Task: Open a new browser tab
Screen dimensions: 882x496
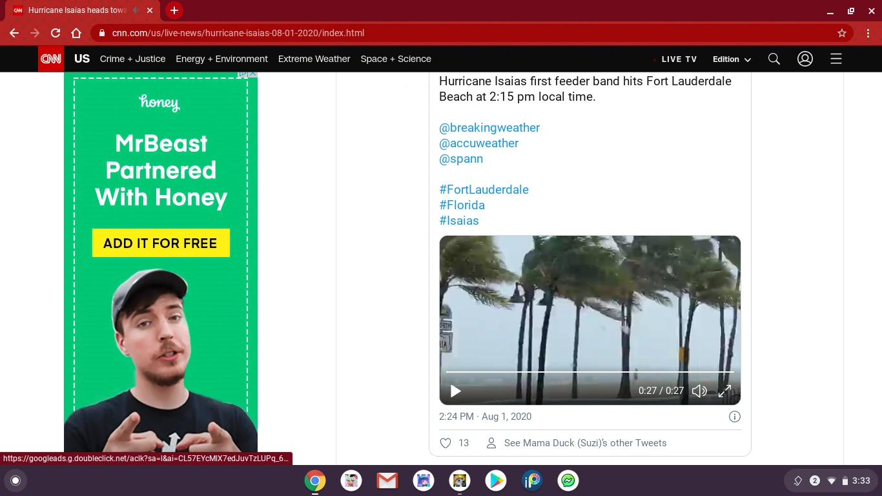Action: pos(174,10)
